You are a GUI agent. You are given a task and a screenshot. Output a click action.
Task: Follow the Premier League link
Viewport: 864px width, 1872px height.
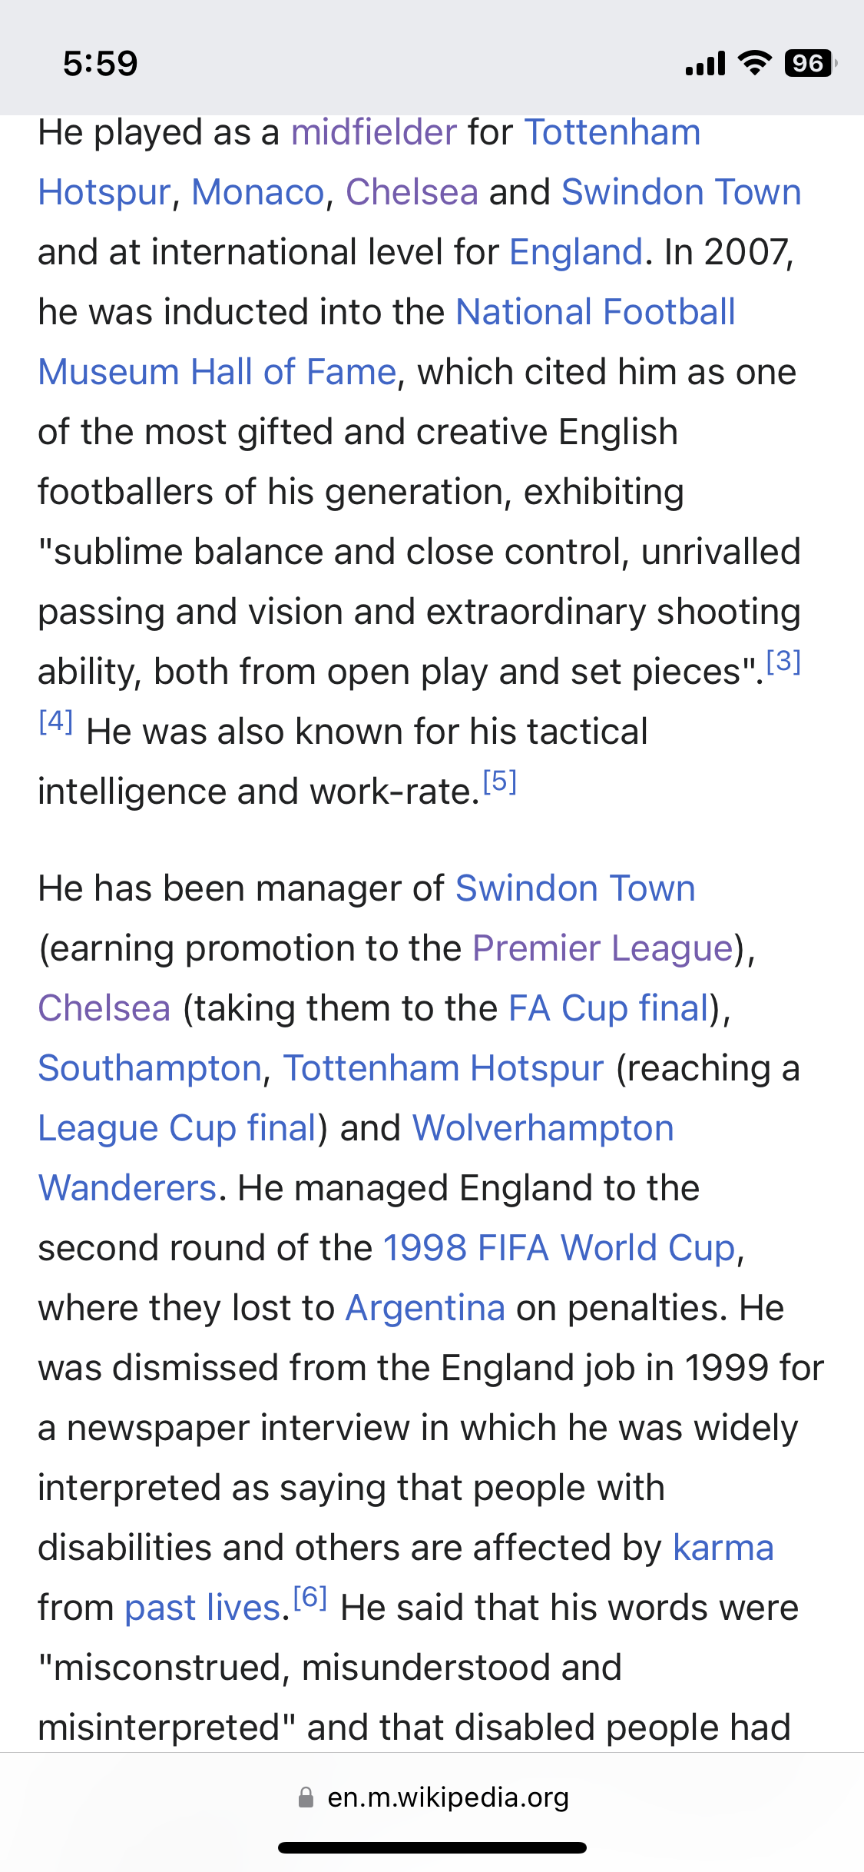point(603,948)
